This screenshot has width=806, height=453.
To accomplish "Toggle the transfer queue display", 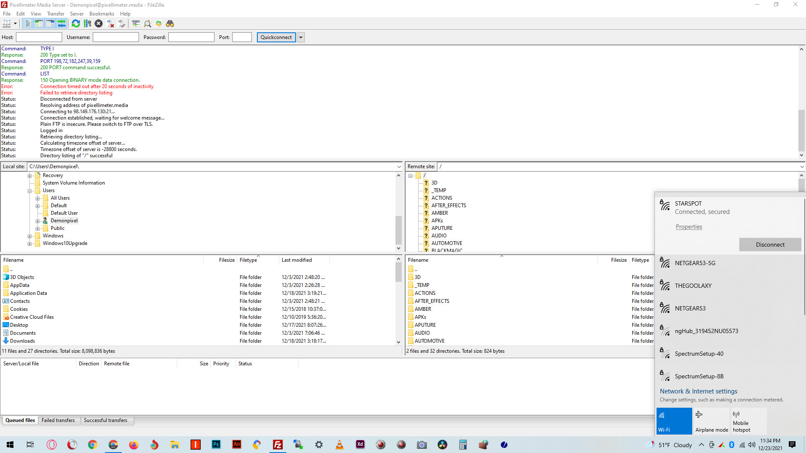I will point(61,23).
